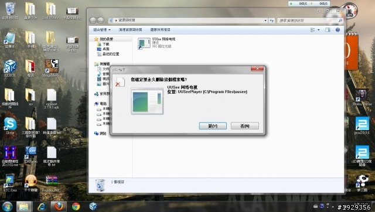Refresh the Recycle Bin folder view
375x212 pixels.
[271, 20]
